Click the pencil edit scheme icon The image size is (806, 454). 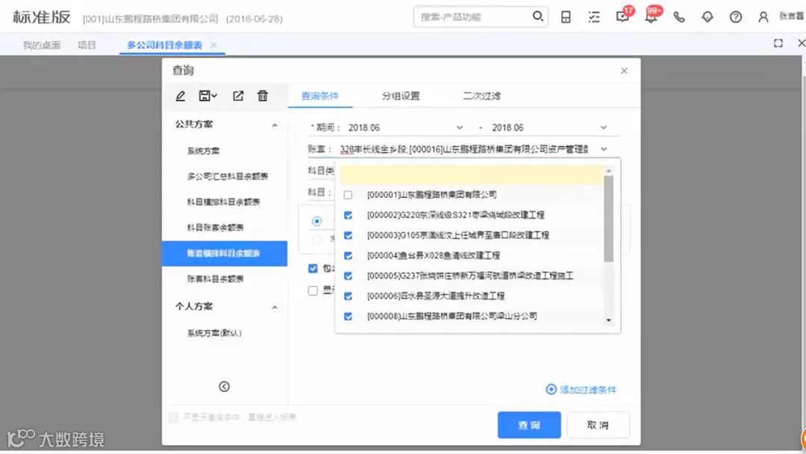pos(180,96)
